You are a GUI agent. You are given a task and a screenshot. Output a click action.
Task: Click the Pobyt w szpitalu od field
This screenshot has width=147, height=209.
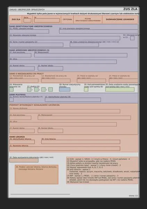tap(91, 81)
